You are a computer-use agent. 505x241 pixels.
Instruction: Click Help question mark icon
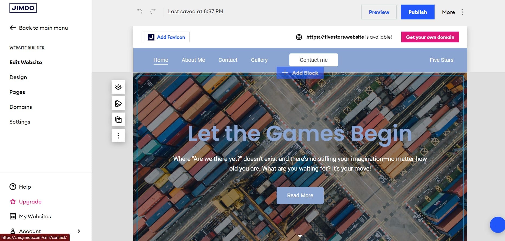pyautogui.click(x=13, y=187)
